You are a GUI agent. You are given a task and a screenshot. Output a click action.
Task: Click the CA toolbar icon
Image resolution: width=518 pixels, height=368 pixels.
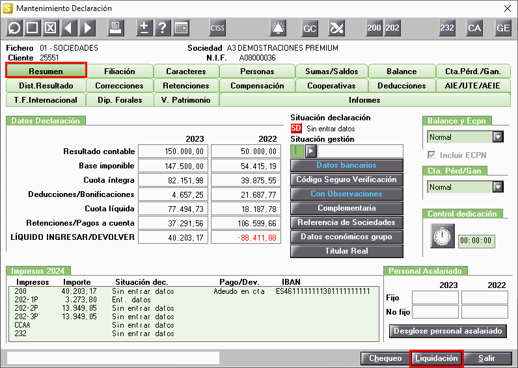[474, 28]
